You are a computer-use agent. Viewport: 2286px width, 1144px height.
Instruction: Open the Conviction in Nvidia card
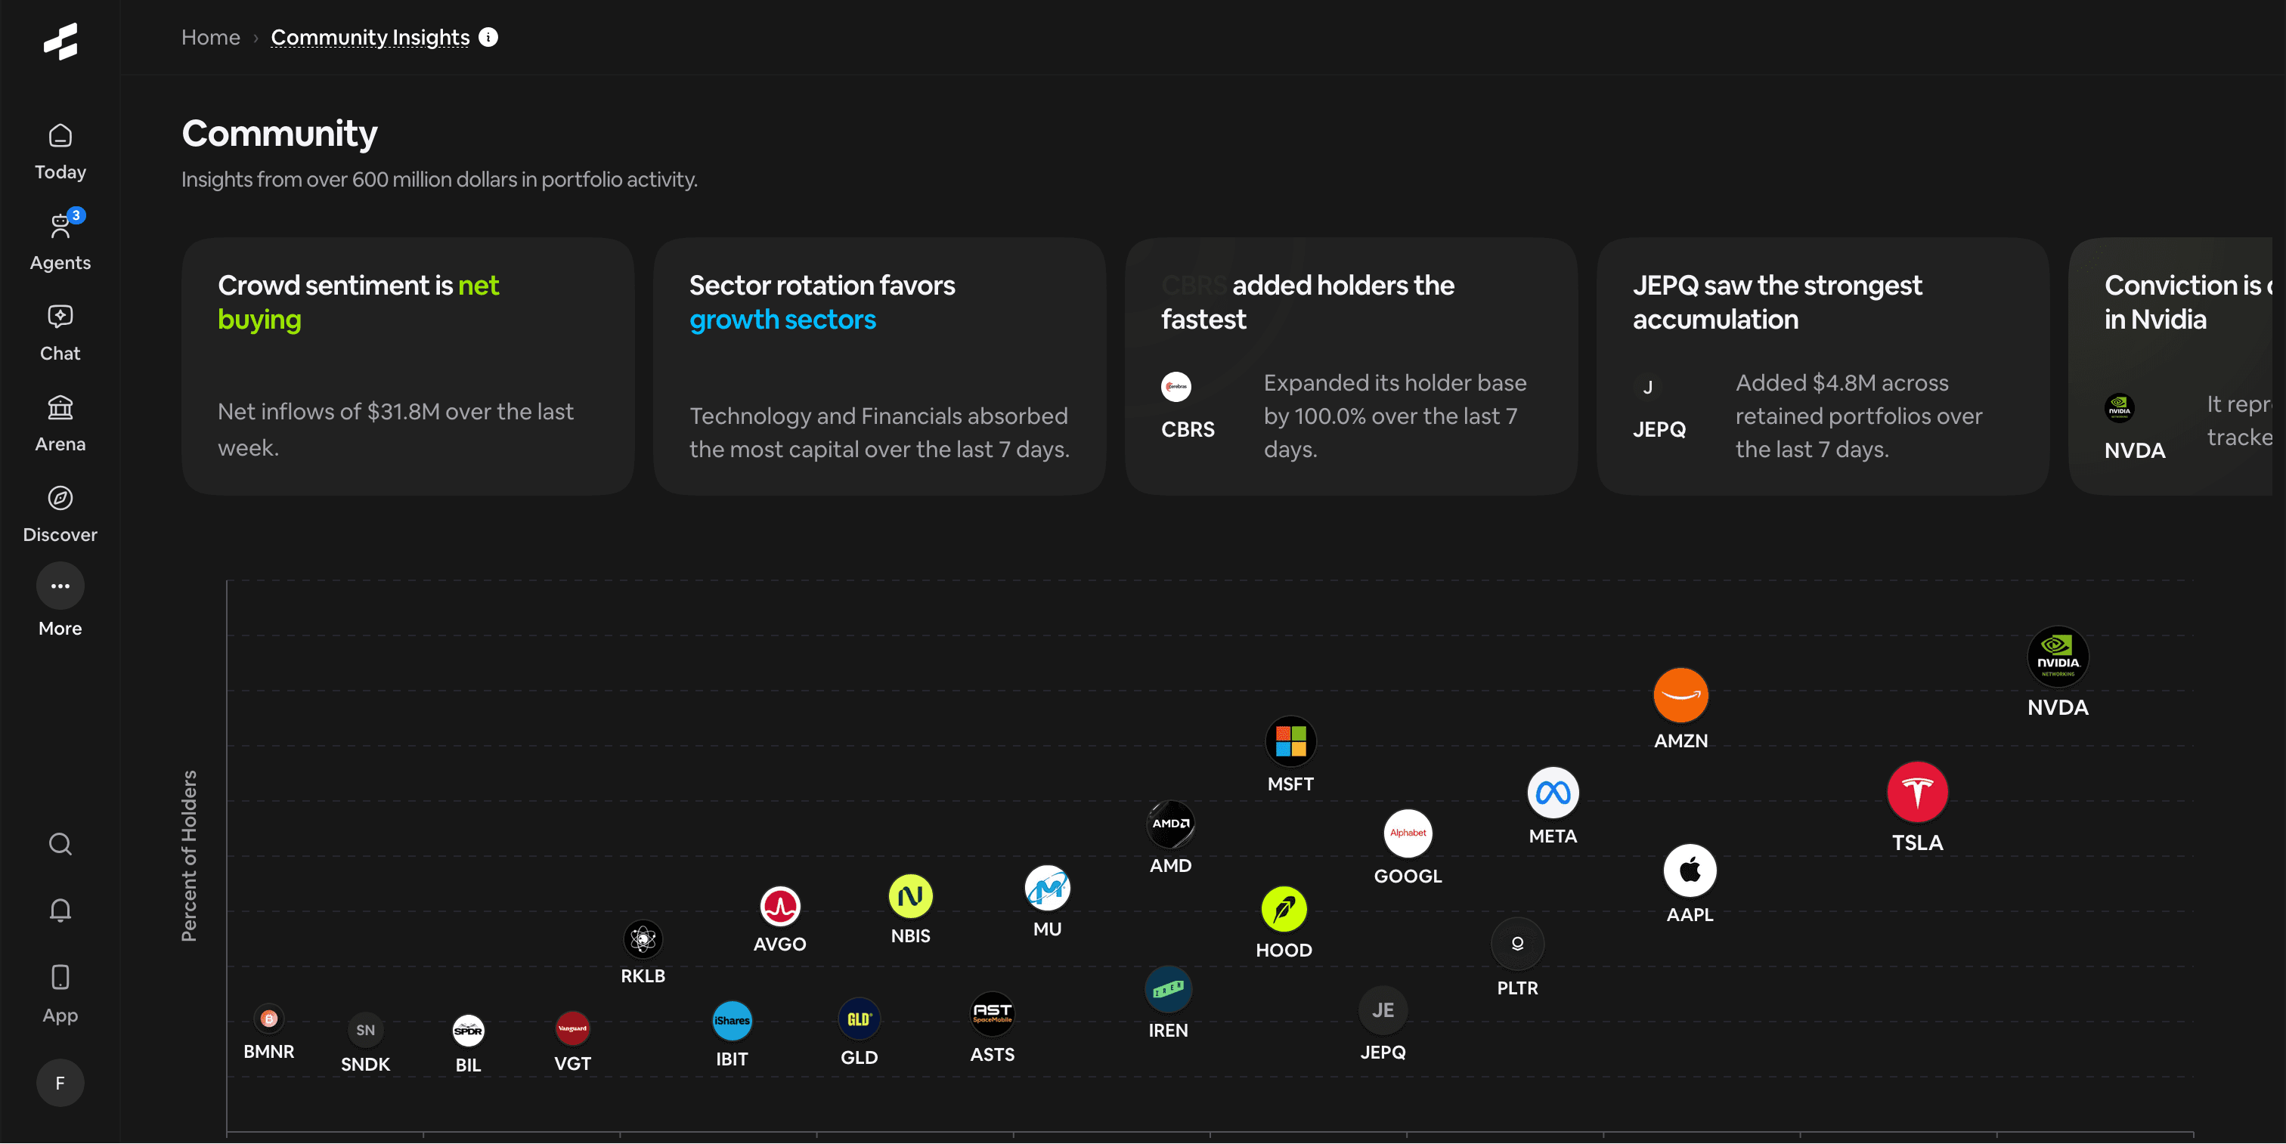2170,366
